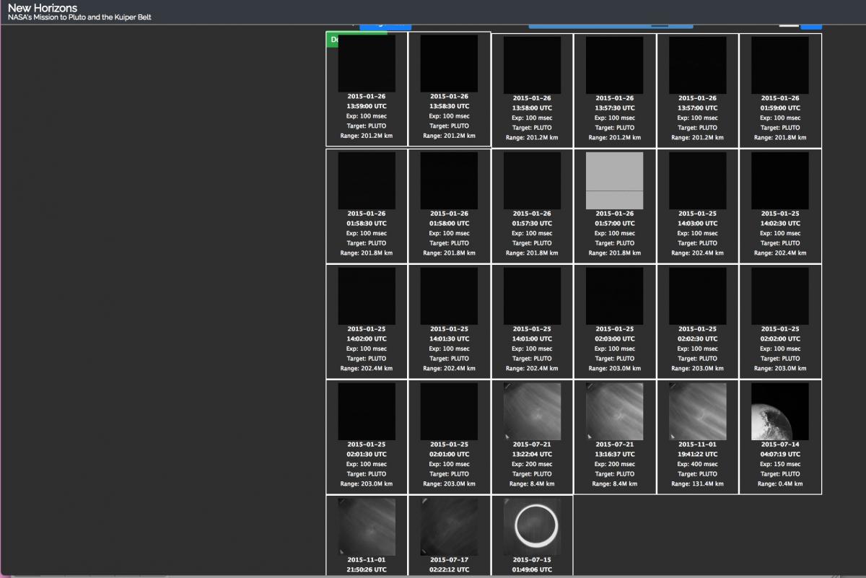The image size is (866, 578).
Task: Open image taken 2015-01-26 13:58:00 UTC
Action: click(x=532, y=66)
